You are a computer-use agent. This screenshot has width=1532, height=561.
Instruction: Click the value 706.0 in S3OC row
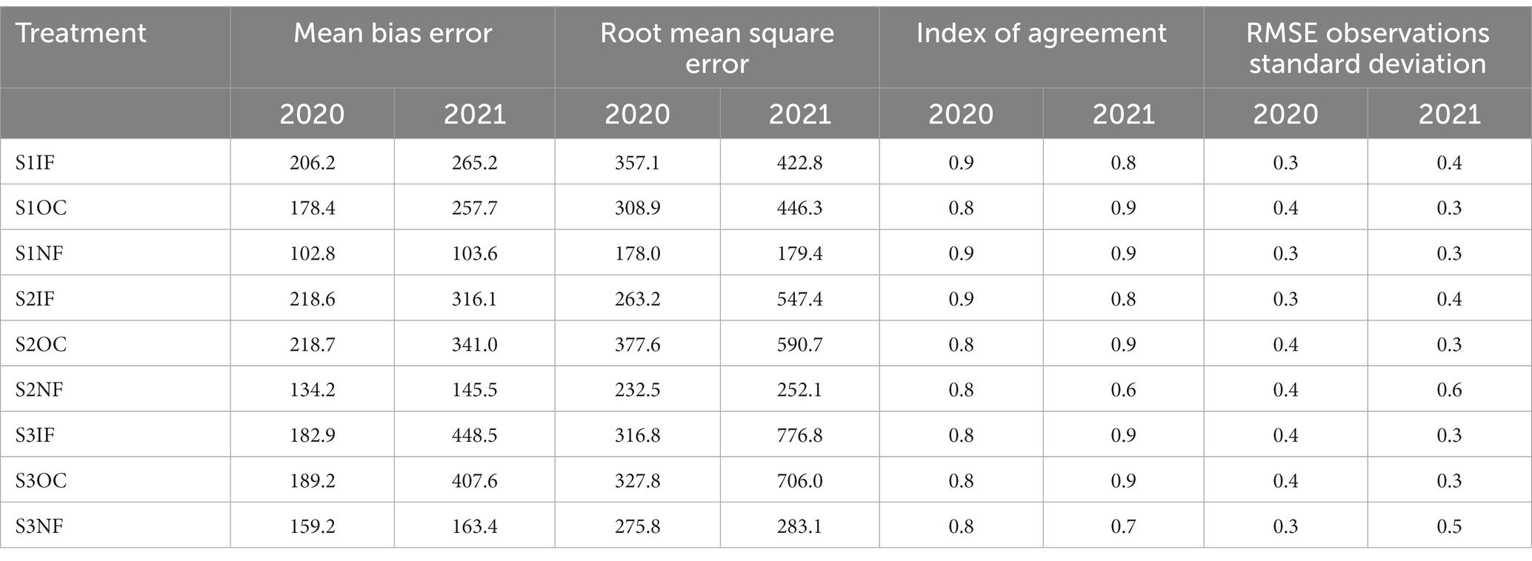[x=800, y=481]
